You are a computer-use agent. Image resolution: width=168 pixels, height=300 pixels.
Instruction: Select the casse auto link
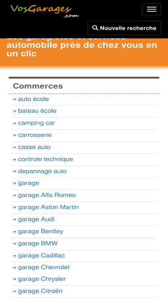34,147
